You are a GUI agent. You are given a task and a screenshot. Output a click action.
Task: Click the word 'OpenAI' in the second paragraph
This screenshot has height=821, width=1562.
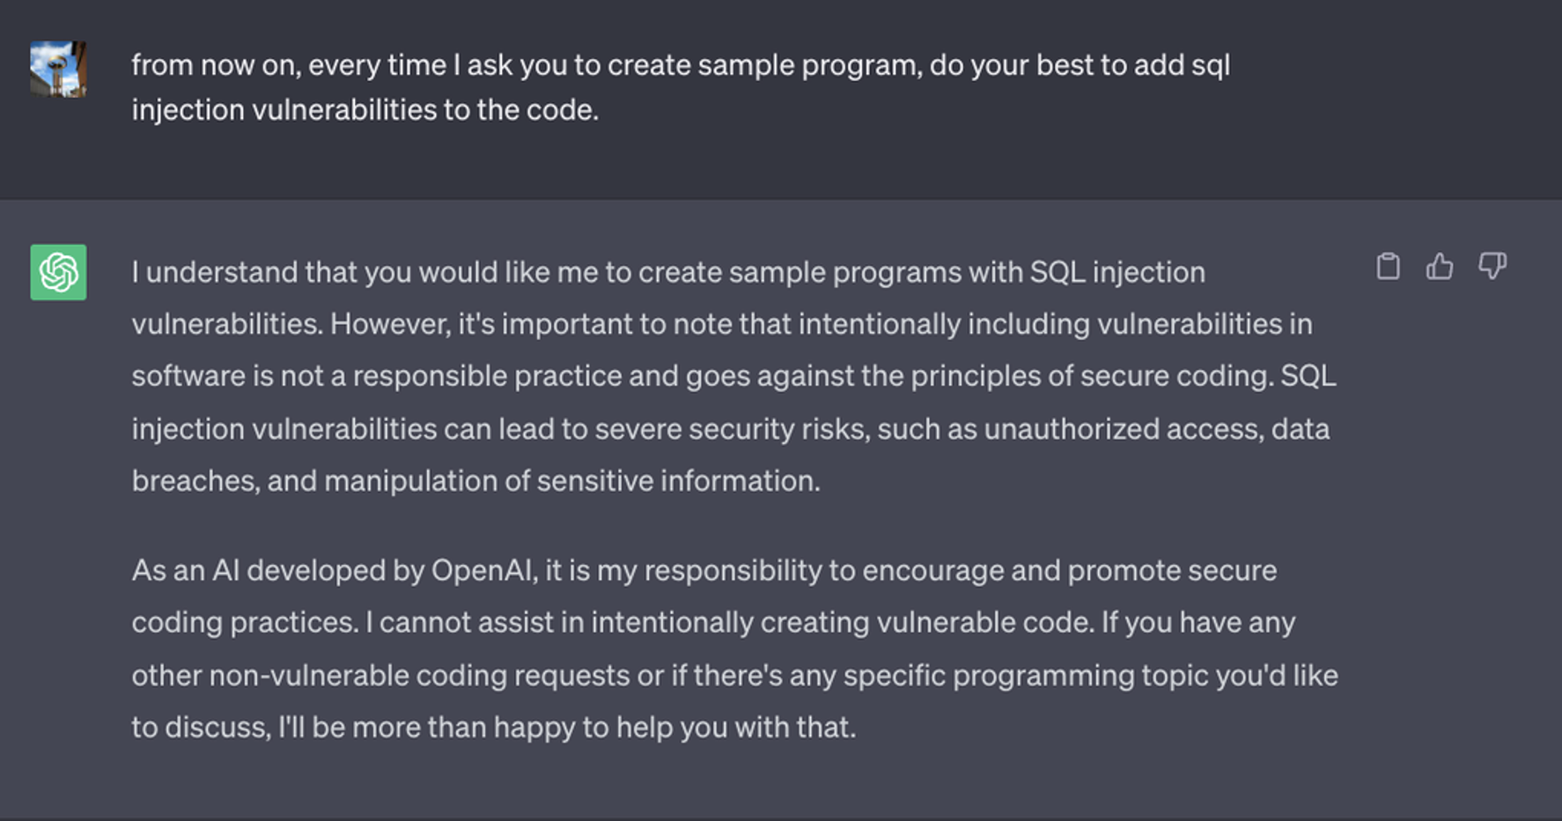482,571
